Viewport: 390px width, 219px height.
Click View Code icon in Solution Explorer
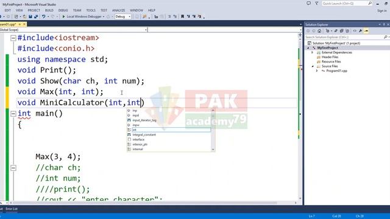[355, 31]
